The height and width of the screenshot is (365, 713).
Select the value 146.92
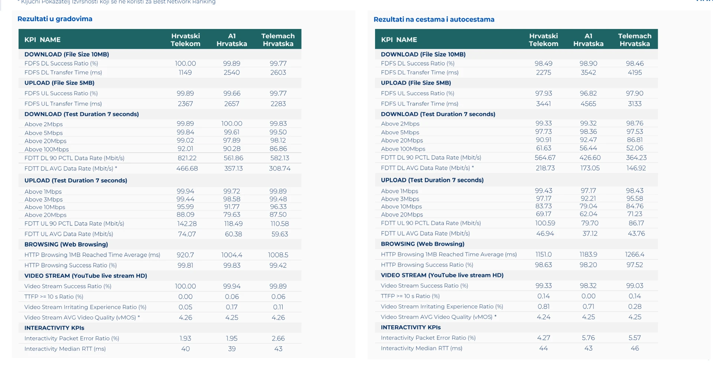[636, 168]
